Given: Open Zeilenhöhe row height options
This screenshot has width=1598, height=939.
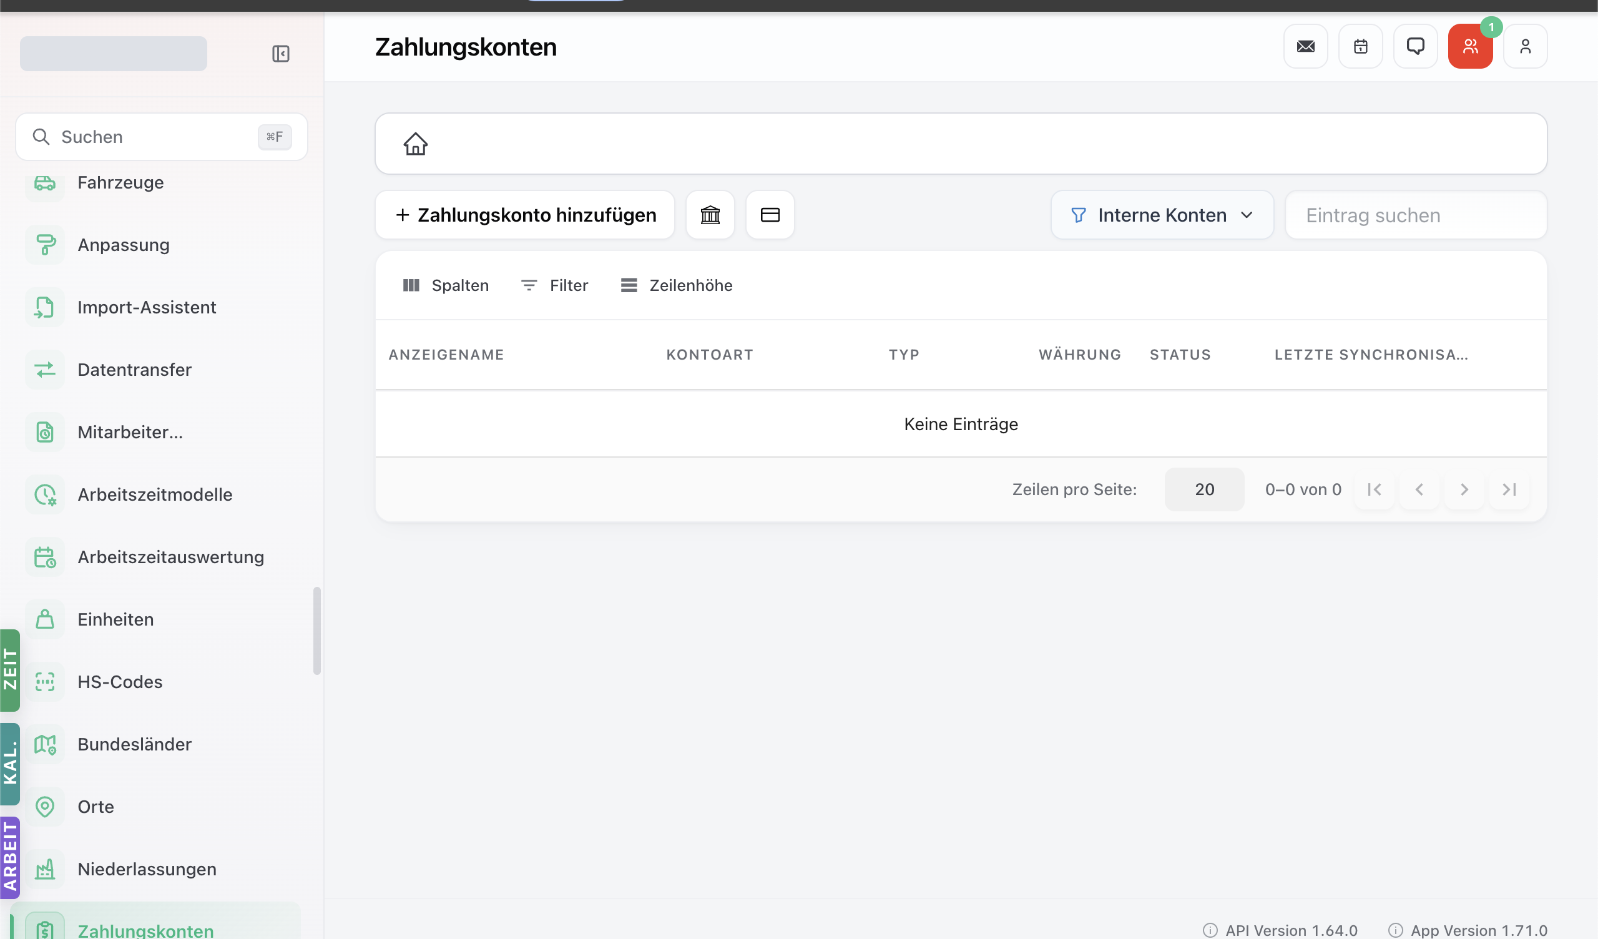Looking at the screenshot, I should [677, 285].
